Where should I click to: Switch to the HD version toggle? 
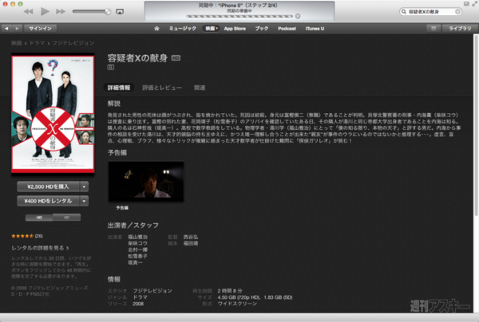(x=39, y=218)
